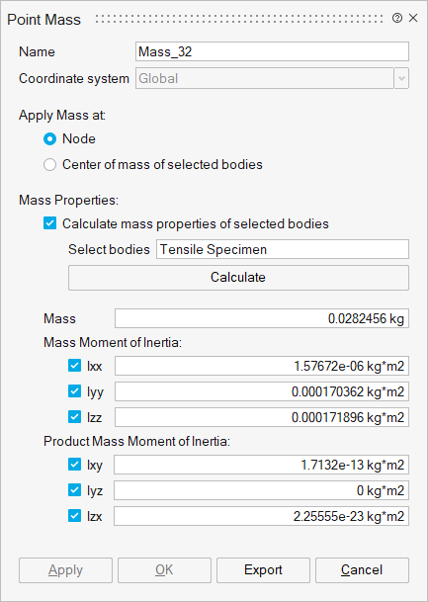
Task: Expand the Coordinate system dropdown arrow
Action: (401, 79)
